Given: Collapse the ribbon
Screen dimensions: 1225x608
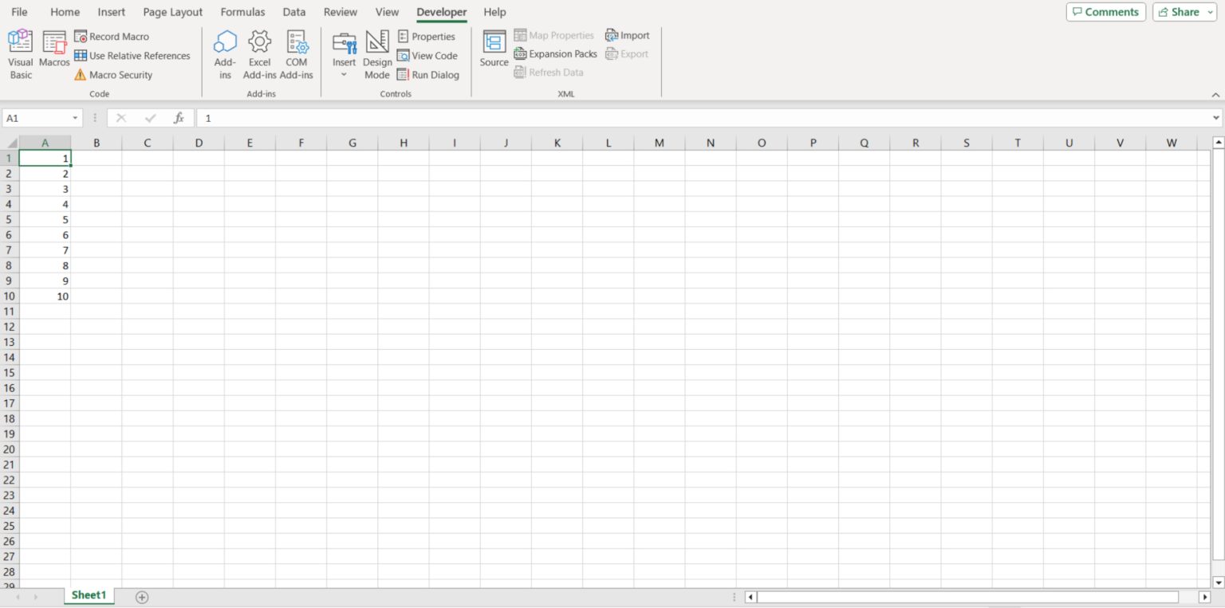Looking at the screenshot, I should coord(1215,95).
